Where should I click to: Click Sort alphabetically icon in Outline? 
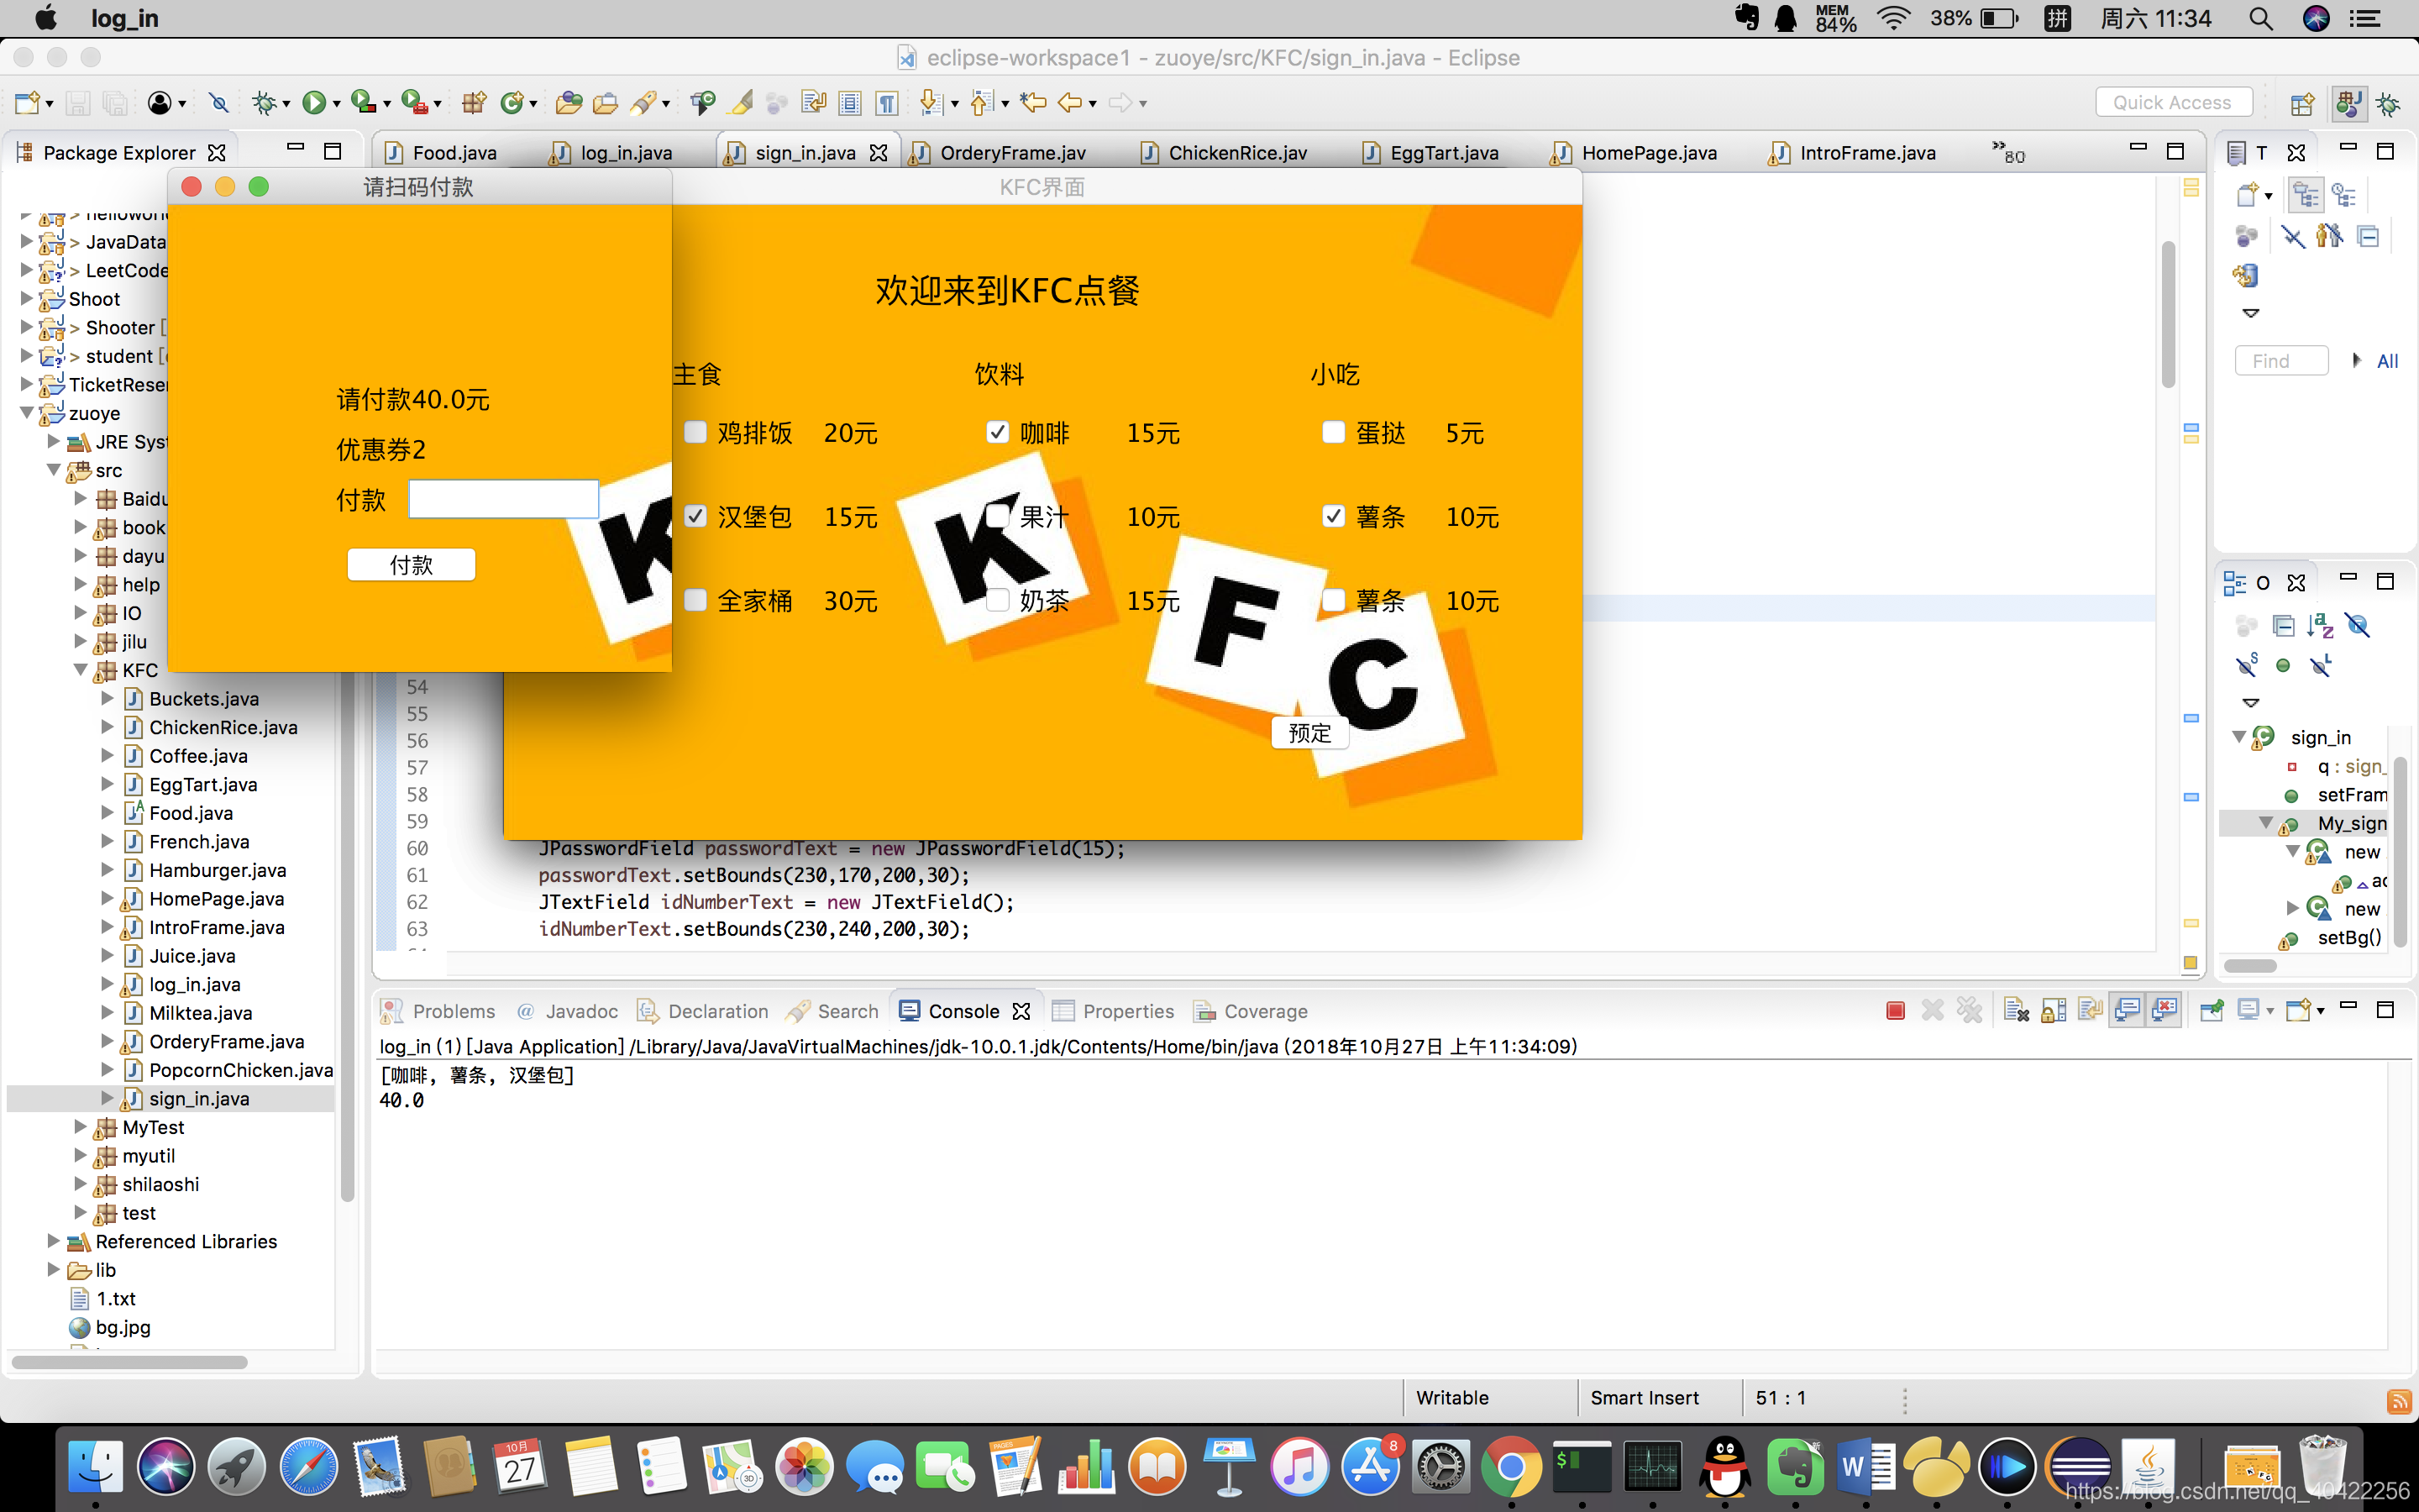(x=2320, y=626)
